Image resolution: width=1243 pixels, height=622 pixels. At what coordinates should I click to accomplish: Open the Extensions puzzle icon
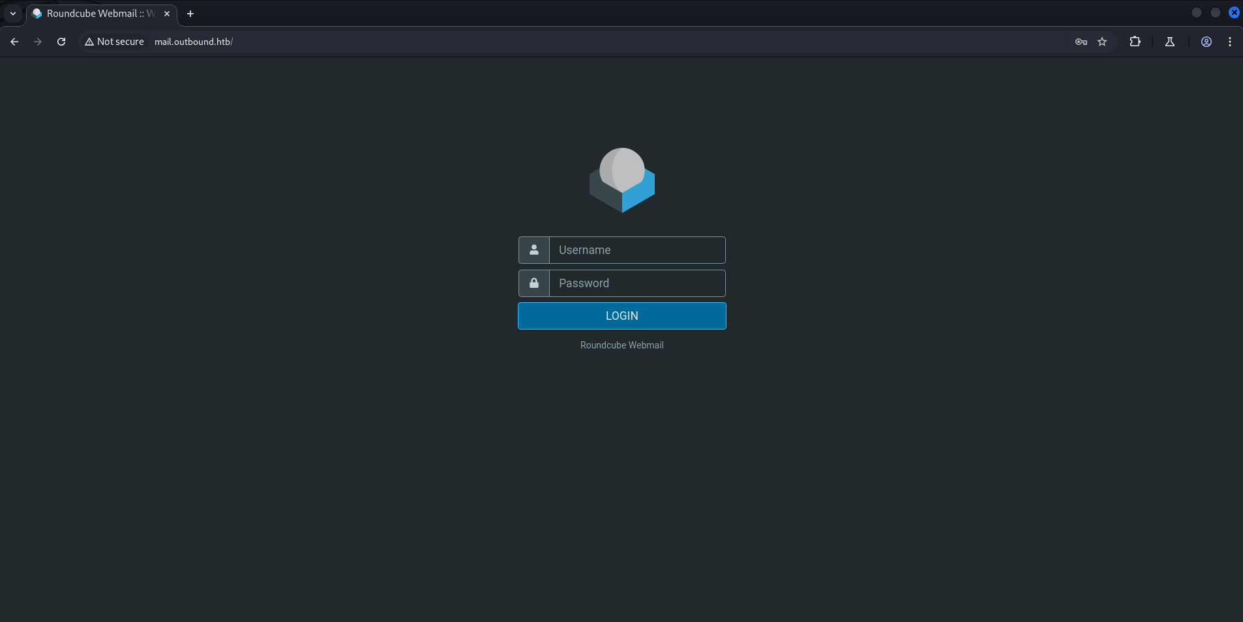coord(1135,42)
